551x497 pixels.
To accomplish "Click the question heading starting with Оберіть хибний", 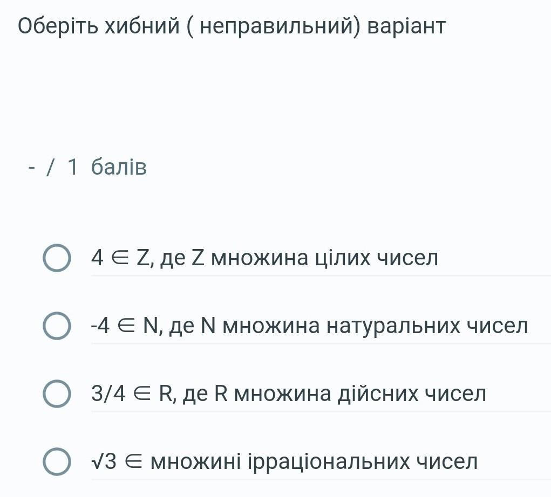I will pos(232,26).
